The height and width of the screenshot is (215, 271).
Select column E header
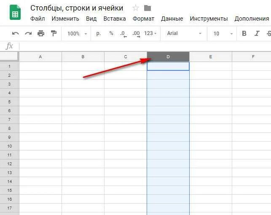tap(211, 56)
